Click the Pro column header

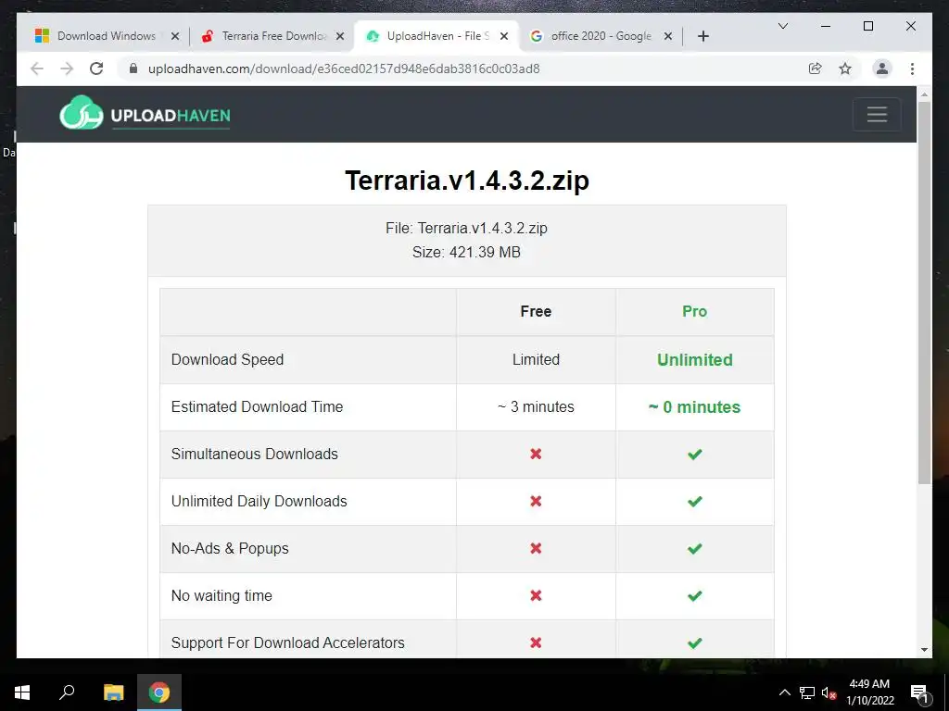695,311
